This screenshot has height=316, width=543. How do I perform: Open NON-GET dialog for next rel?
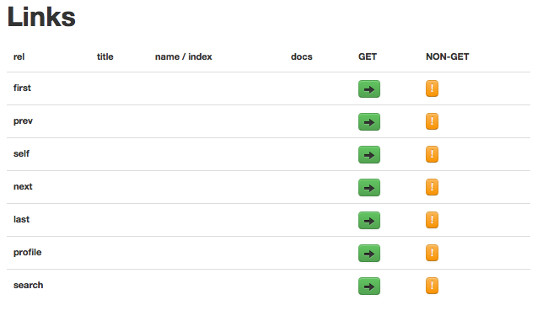[432, 187]
